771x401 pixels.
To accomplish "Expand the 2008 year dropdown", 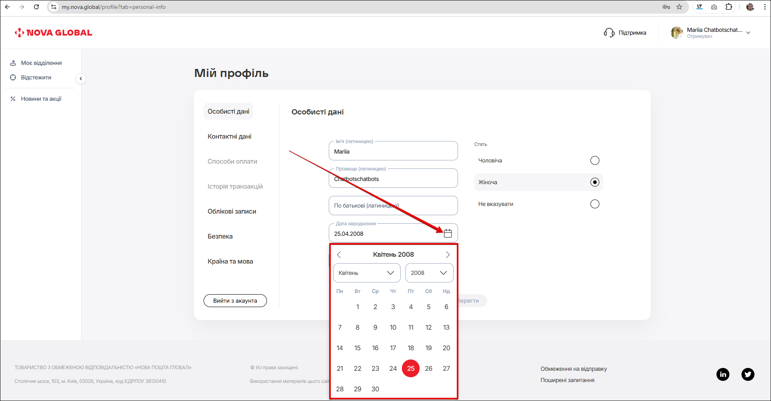I will click(429, 273).
